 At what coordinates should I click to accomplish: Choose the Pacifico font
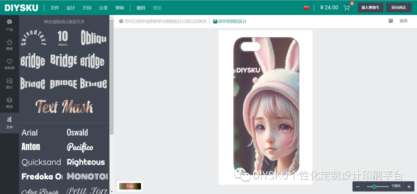tap(80, 147)
